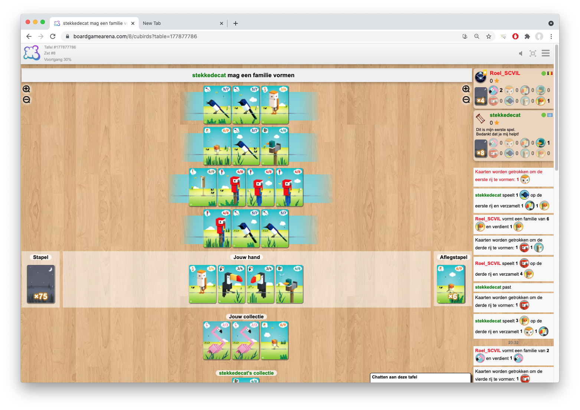The image size is (580, 410).
Task: Open Chrome profile avatar
Action: tap(539, 36)
